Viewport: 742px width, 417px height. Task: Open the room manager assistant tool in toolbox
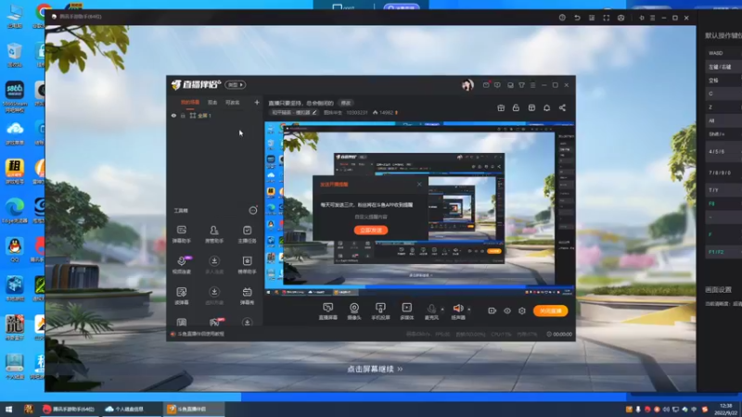point(214,234)
